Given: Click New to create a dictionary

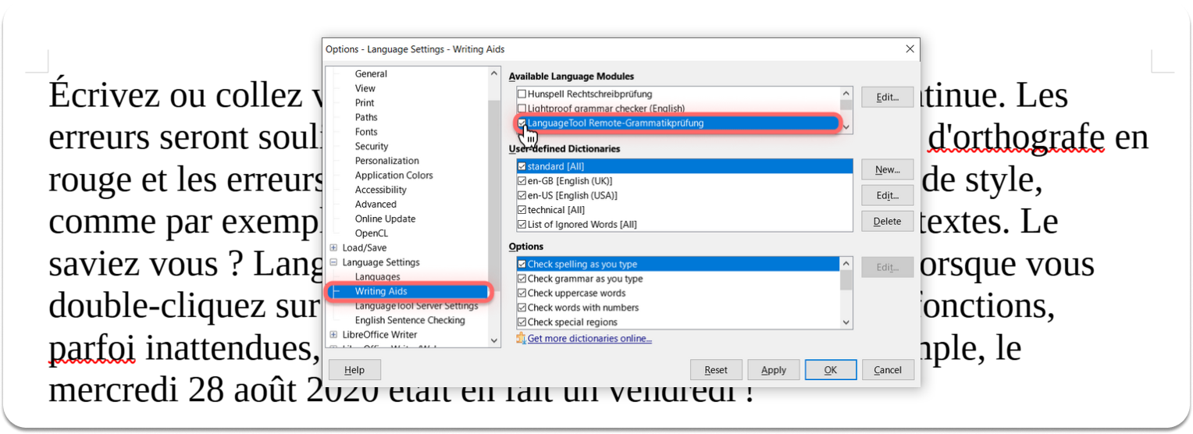Looking at the screenshot, I should coord(887,169).
